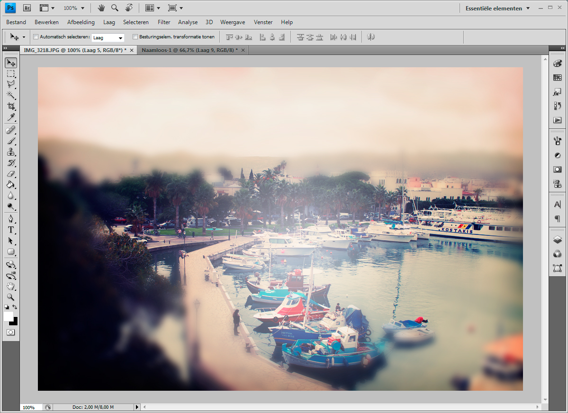This screenshot has width=568, height=413.
Task: Select the Rounded Rectangle shape tool
Action: pyautogui.click(x=11, y=252)
